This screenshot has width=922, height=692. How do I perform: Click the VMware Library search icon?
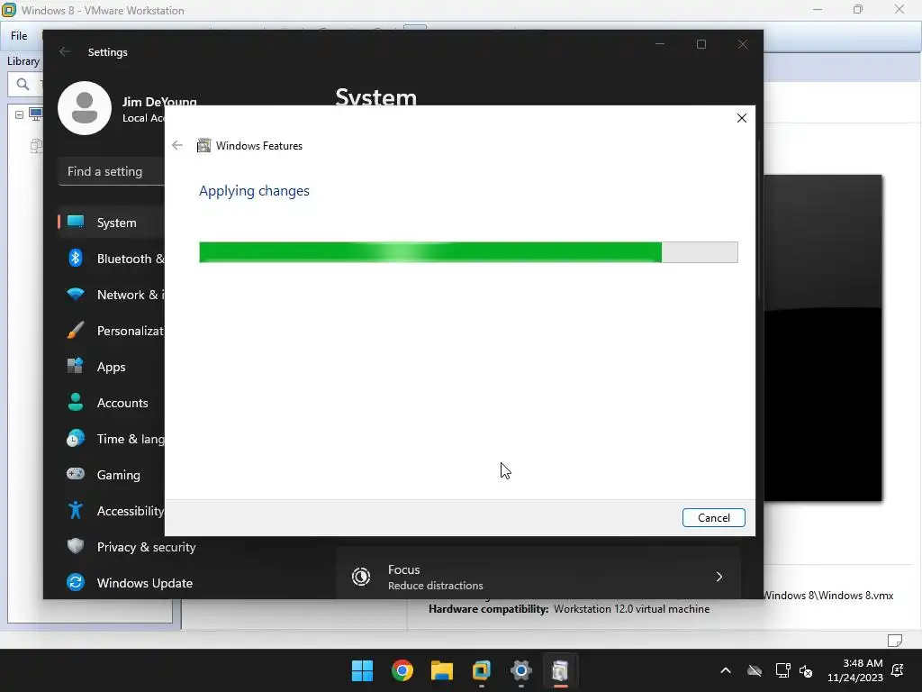(x=23, y=84)
